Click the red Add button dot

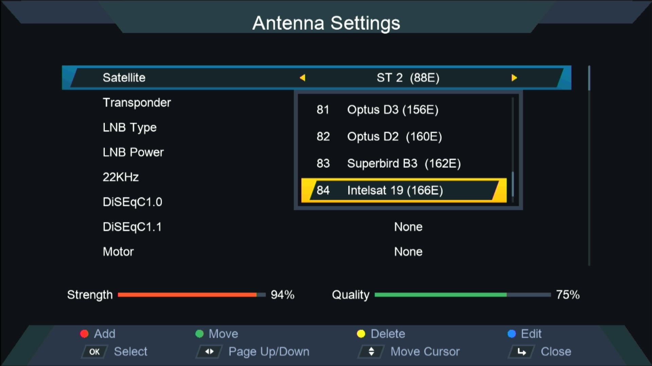84,334
